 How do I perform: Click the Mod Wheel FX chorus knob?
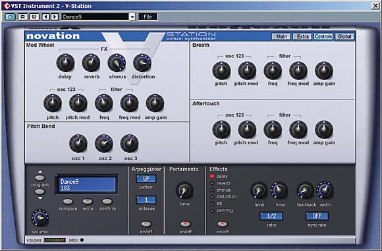click(x=117, y=63)
